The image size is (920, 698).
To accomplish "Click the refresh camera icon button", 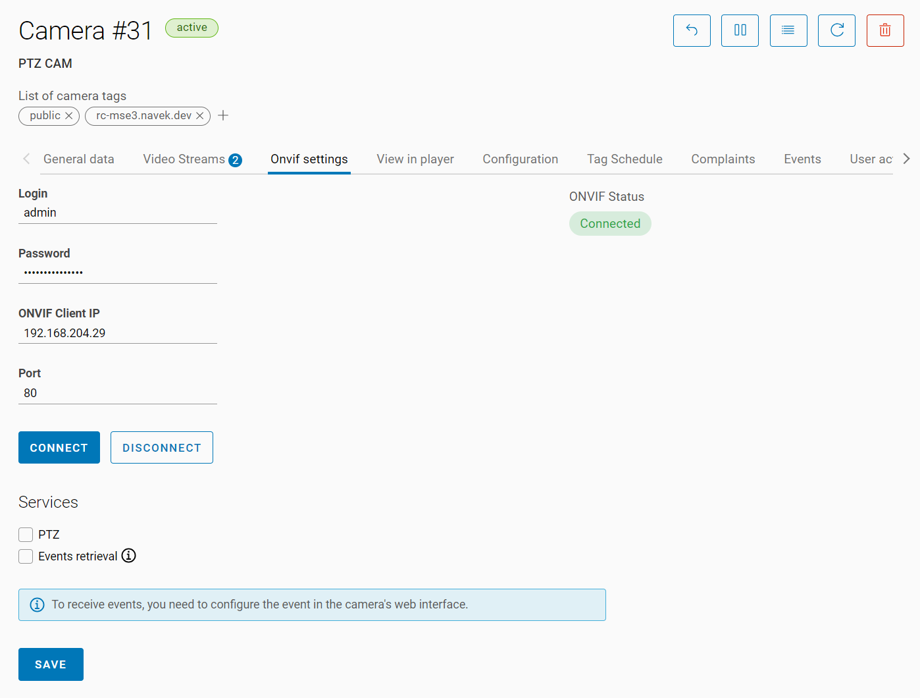I will pyautogui.click(x=836, y=30).
